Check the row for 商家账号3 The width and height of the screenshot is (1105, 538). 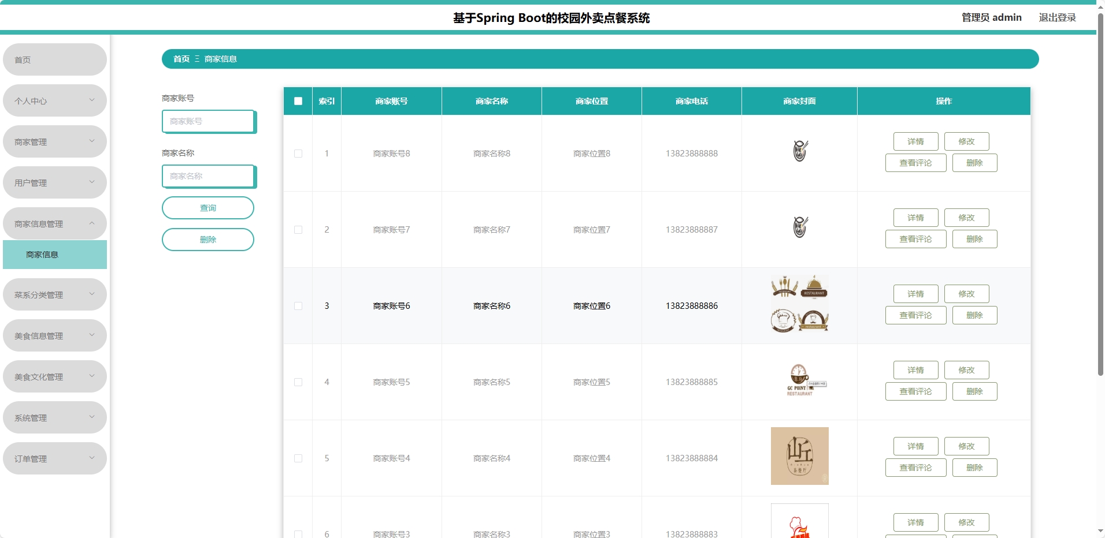coord(298,535)
